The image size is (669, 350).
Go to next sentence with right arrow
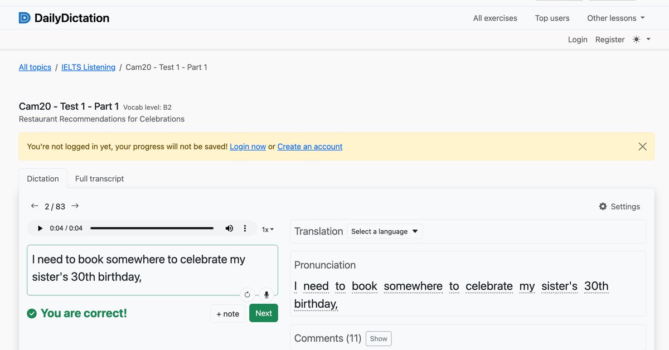coord(75,206)
